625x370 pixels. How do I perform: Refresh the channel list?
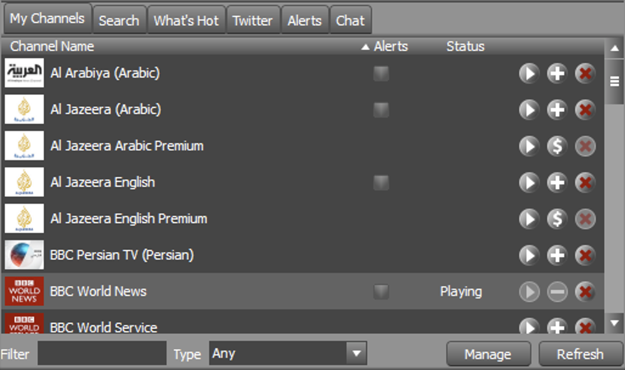[580, 353]
